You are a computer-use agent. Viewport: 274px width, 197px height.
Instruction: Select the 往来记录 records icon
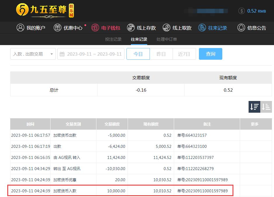click(x=202, y=28)
